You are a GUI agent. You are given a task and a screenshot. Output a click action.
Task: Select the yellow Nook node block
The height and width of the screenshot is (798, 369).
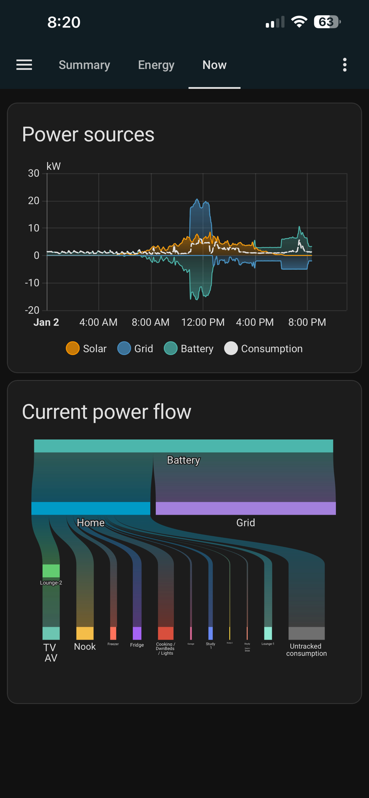[85, 633]
